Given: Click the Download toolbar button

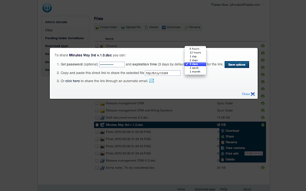Looking at the screenshot, I should pos(171,27).
